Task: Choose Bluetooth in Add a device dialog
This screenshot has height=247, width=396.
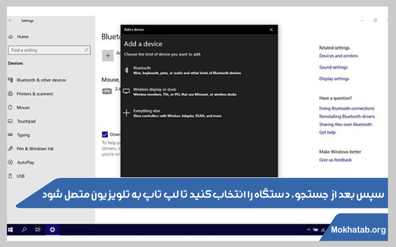Action: click(x=187, y=70)
